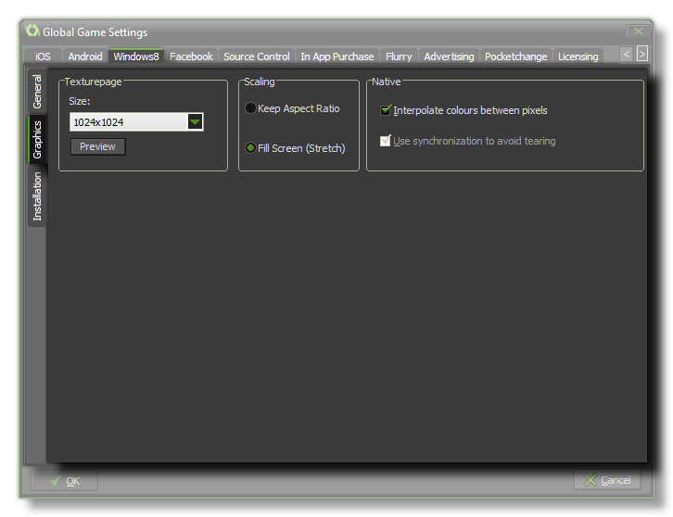Select the Licensing tab
This screenshot has width=673, height=517.
pyautogui.click(x=578, y=57)
